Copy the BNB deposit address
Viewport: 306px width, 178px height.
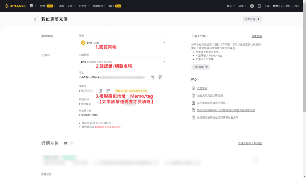click(x=152, y=77)
